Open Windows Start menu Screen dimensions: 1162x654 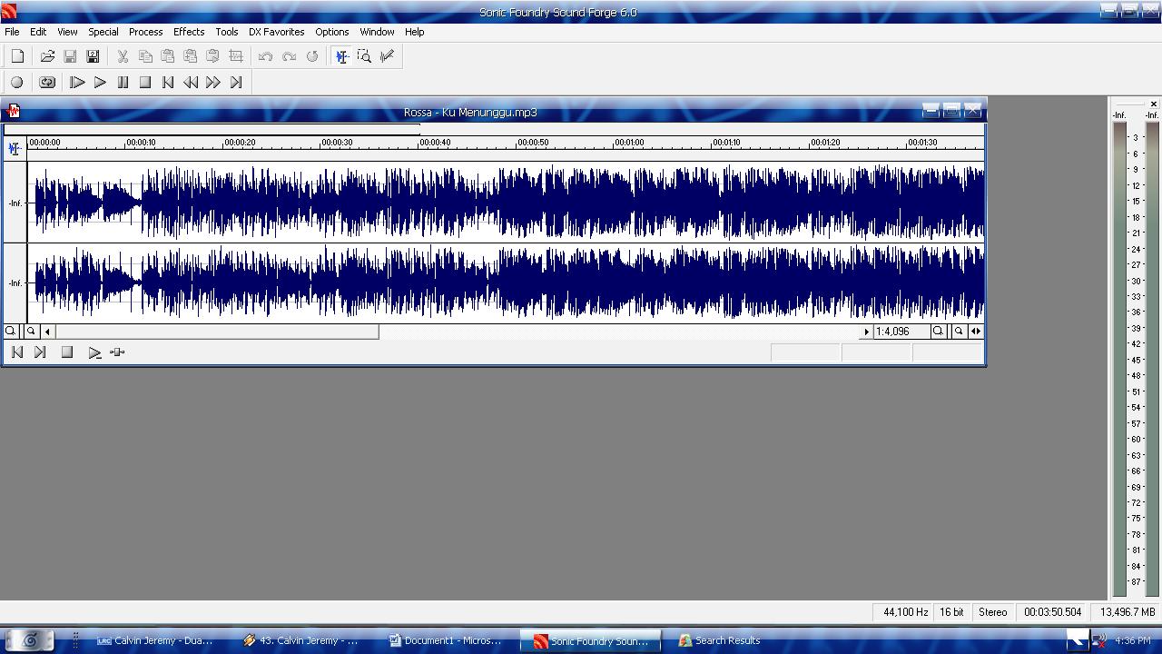coord(29,640)
